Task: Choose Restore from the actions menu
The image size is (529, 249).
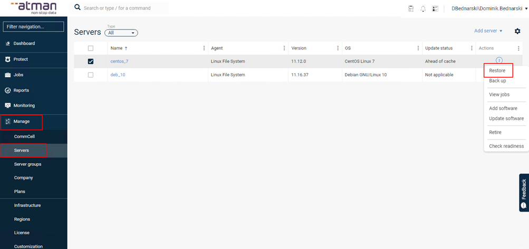Action: click(497, 71)
